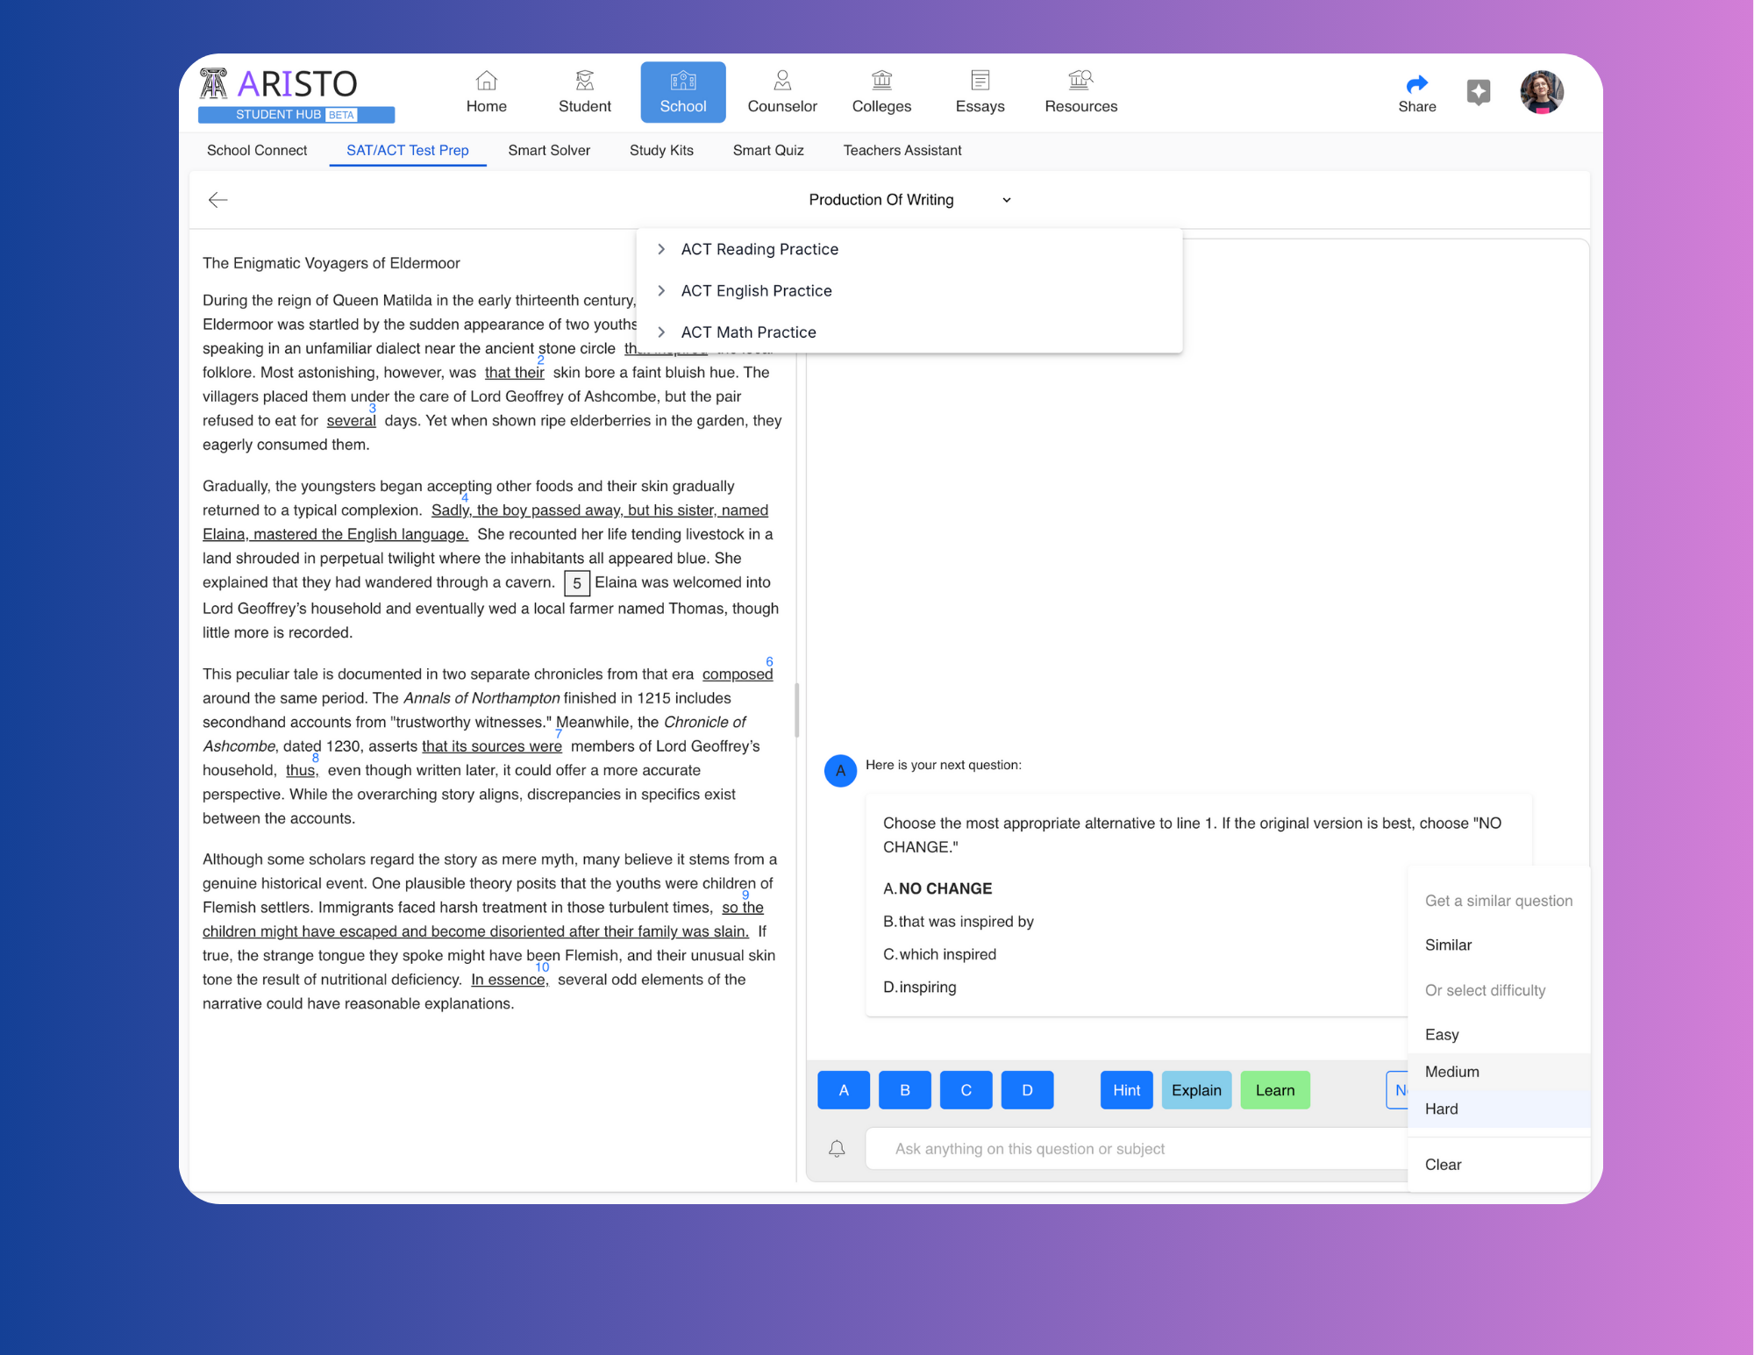Screen dimensions: 1754x1355
Task: Click the Home nav icon
Action: [x=486, y=82]
